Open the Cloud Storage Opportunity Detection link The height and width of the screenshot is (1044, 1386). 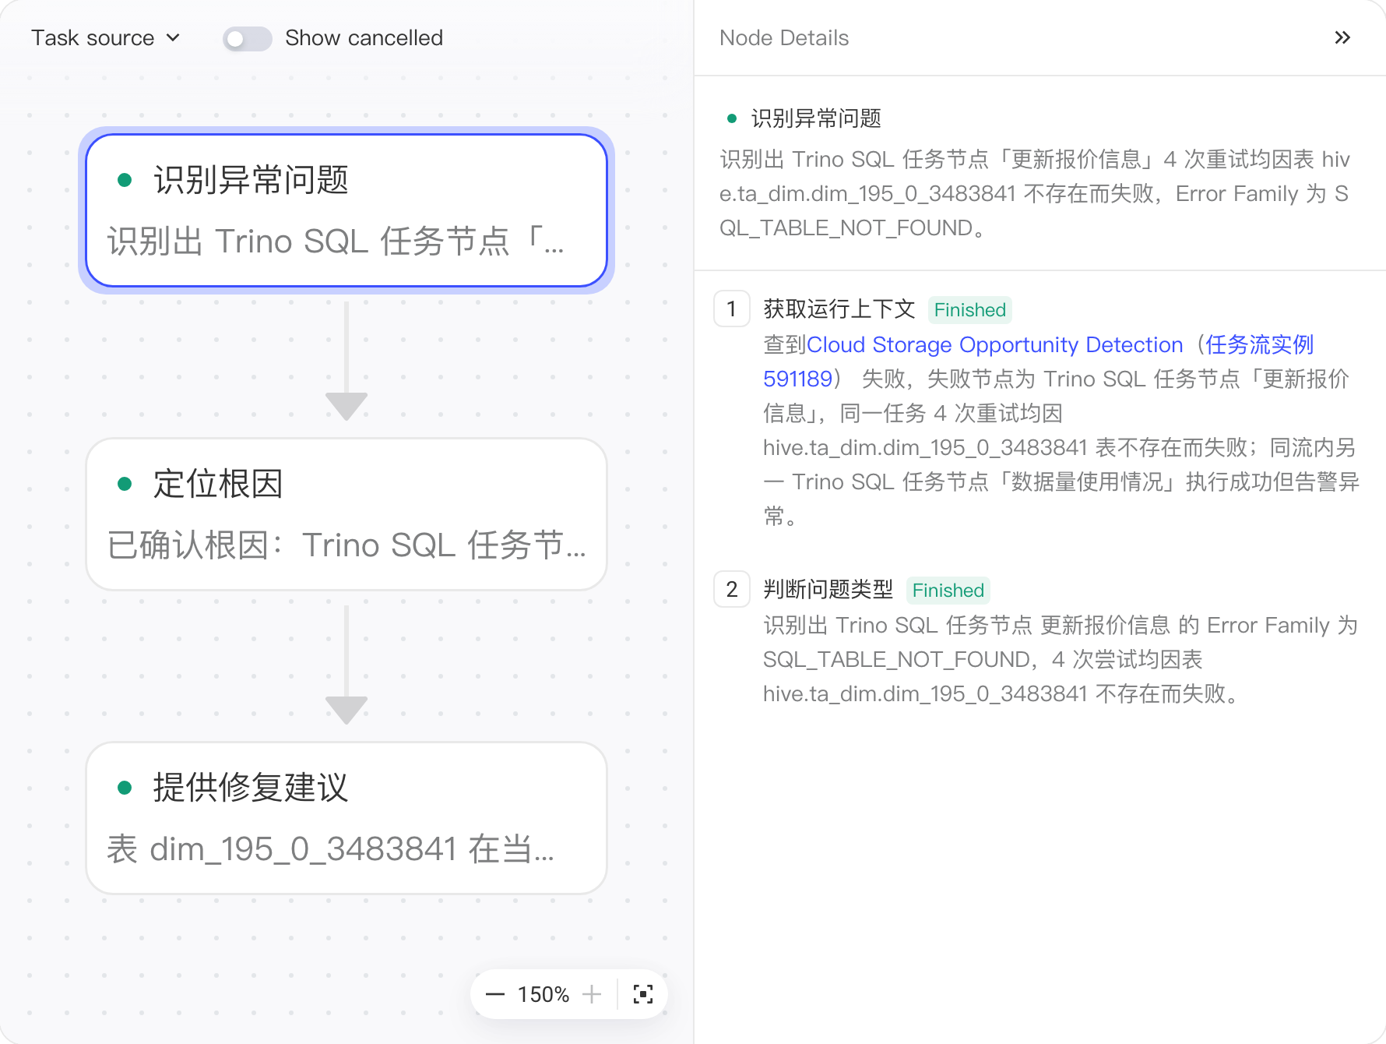pyautogui.click(x=994, y=344)
